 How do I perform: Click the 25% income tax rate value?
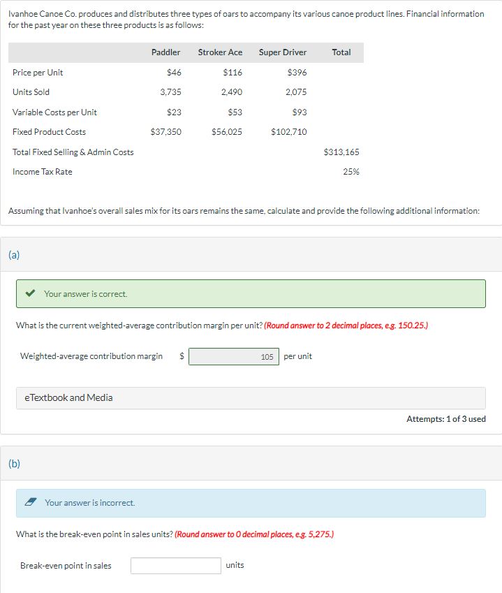click(x=351, y=171)
